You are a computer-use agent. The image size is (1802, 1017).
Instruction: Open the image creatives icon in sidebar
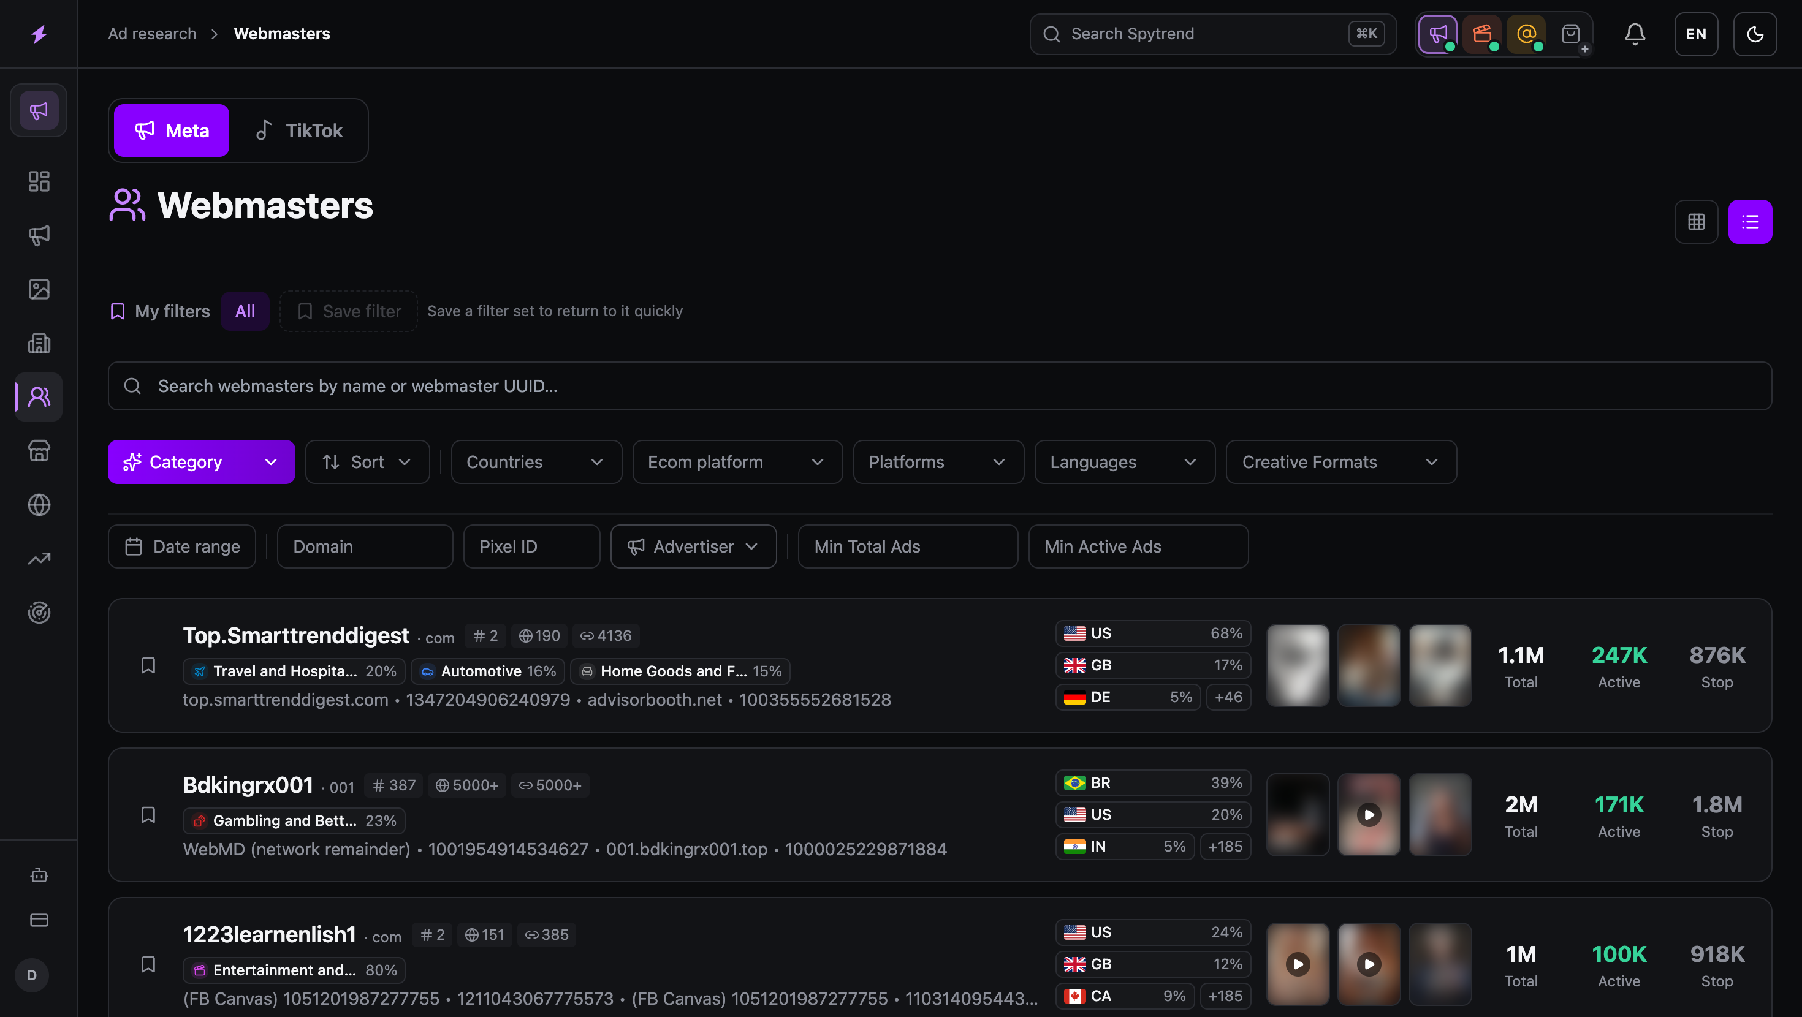tap(39, 289)
